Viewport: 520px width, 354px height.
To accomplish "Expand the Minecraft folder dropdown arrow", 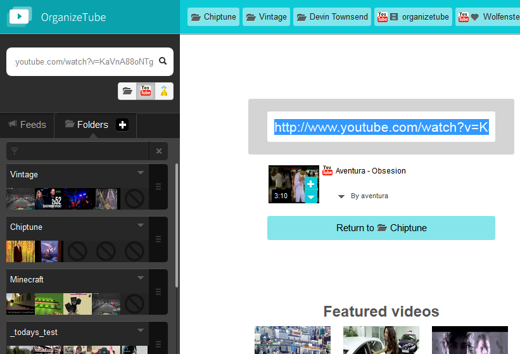I will [141, 278].
